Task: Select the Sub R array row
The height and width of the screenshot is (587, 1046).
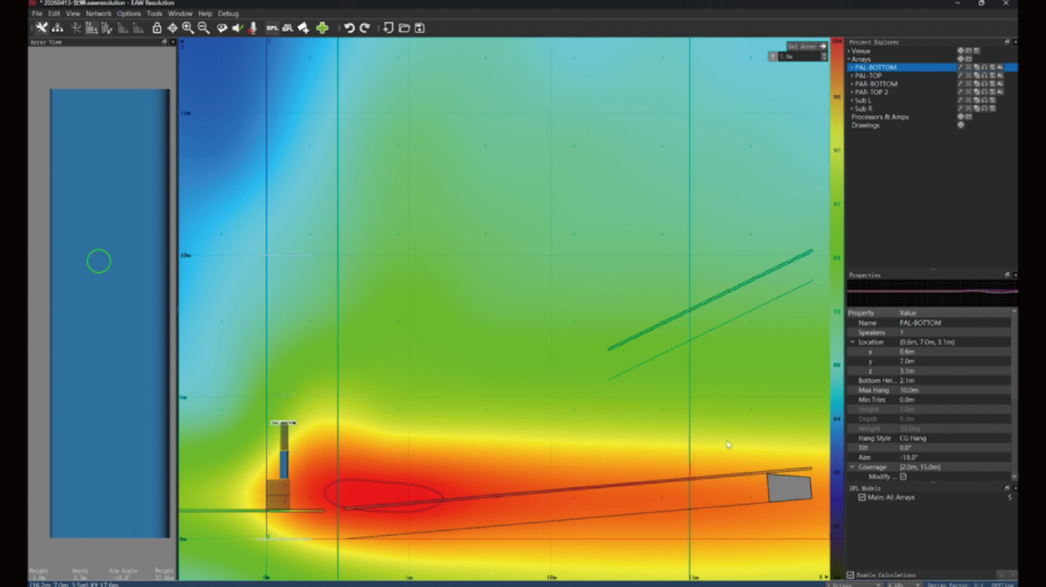Action: 933,109
